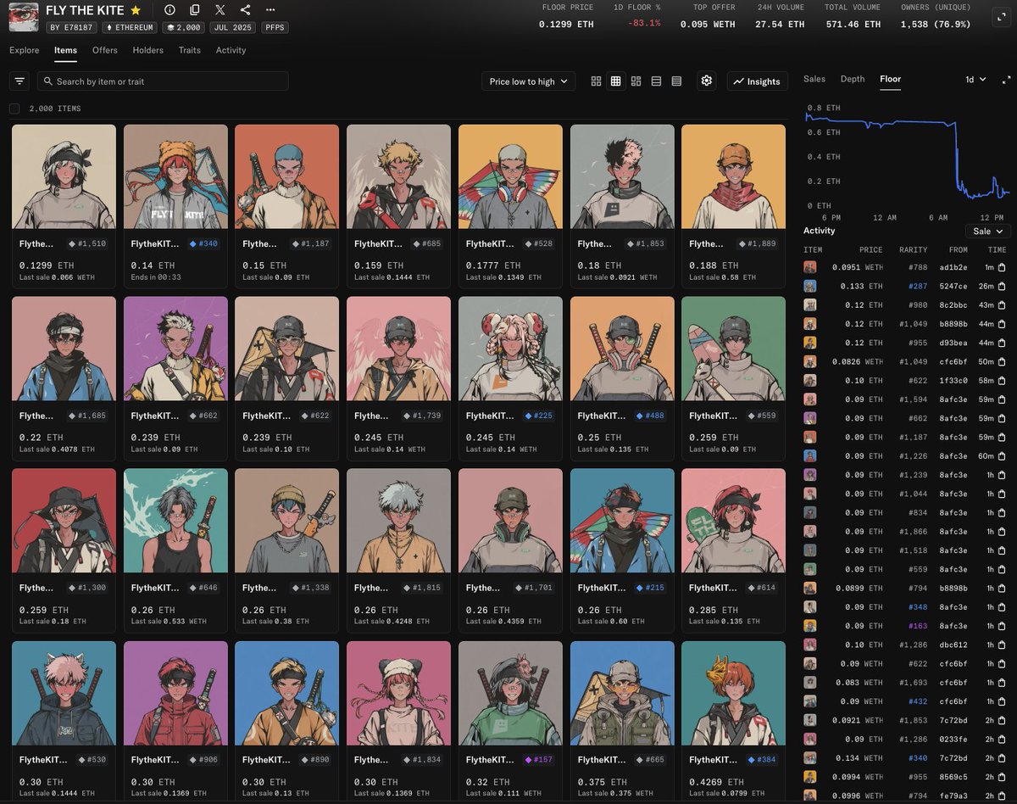The height and width of the screenshot is (804, 1017).
Task: Click the Insights button
Action: (757, 81)
